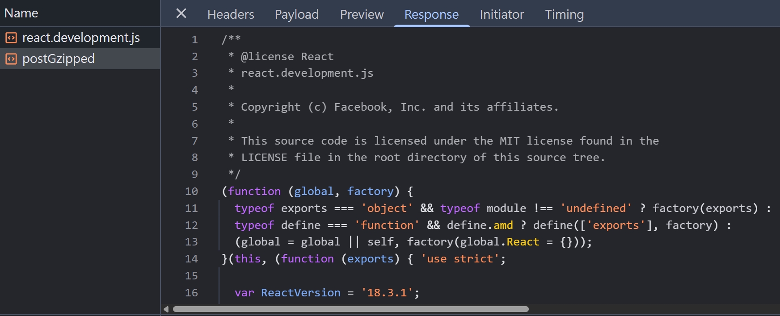Open the Headers tab
Viewport: 780px width, 316px height.
[x=231, y=14]
